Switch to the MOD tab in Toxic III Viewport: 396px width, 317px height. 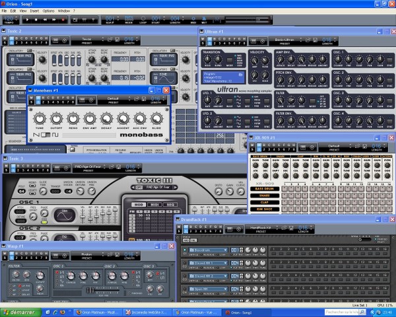click(x=139, y=205)
